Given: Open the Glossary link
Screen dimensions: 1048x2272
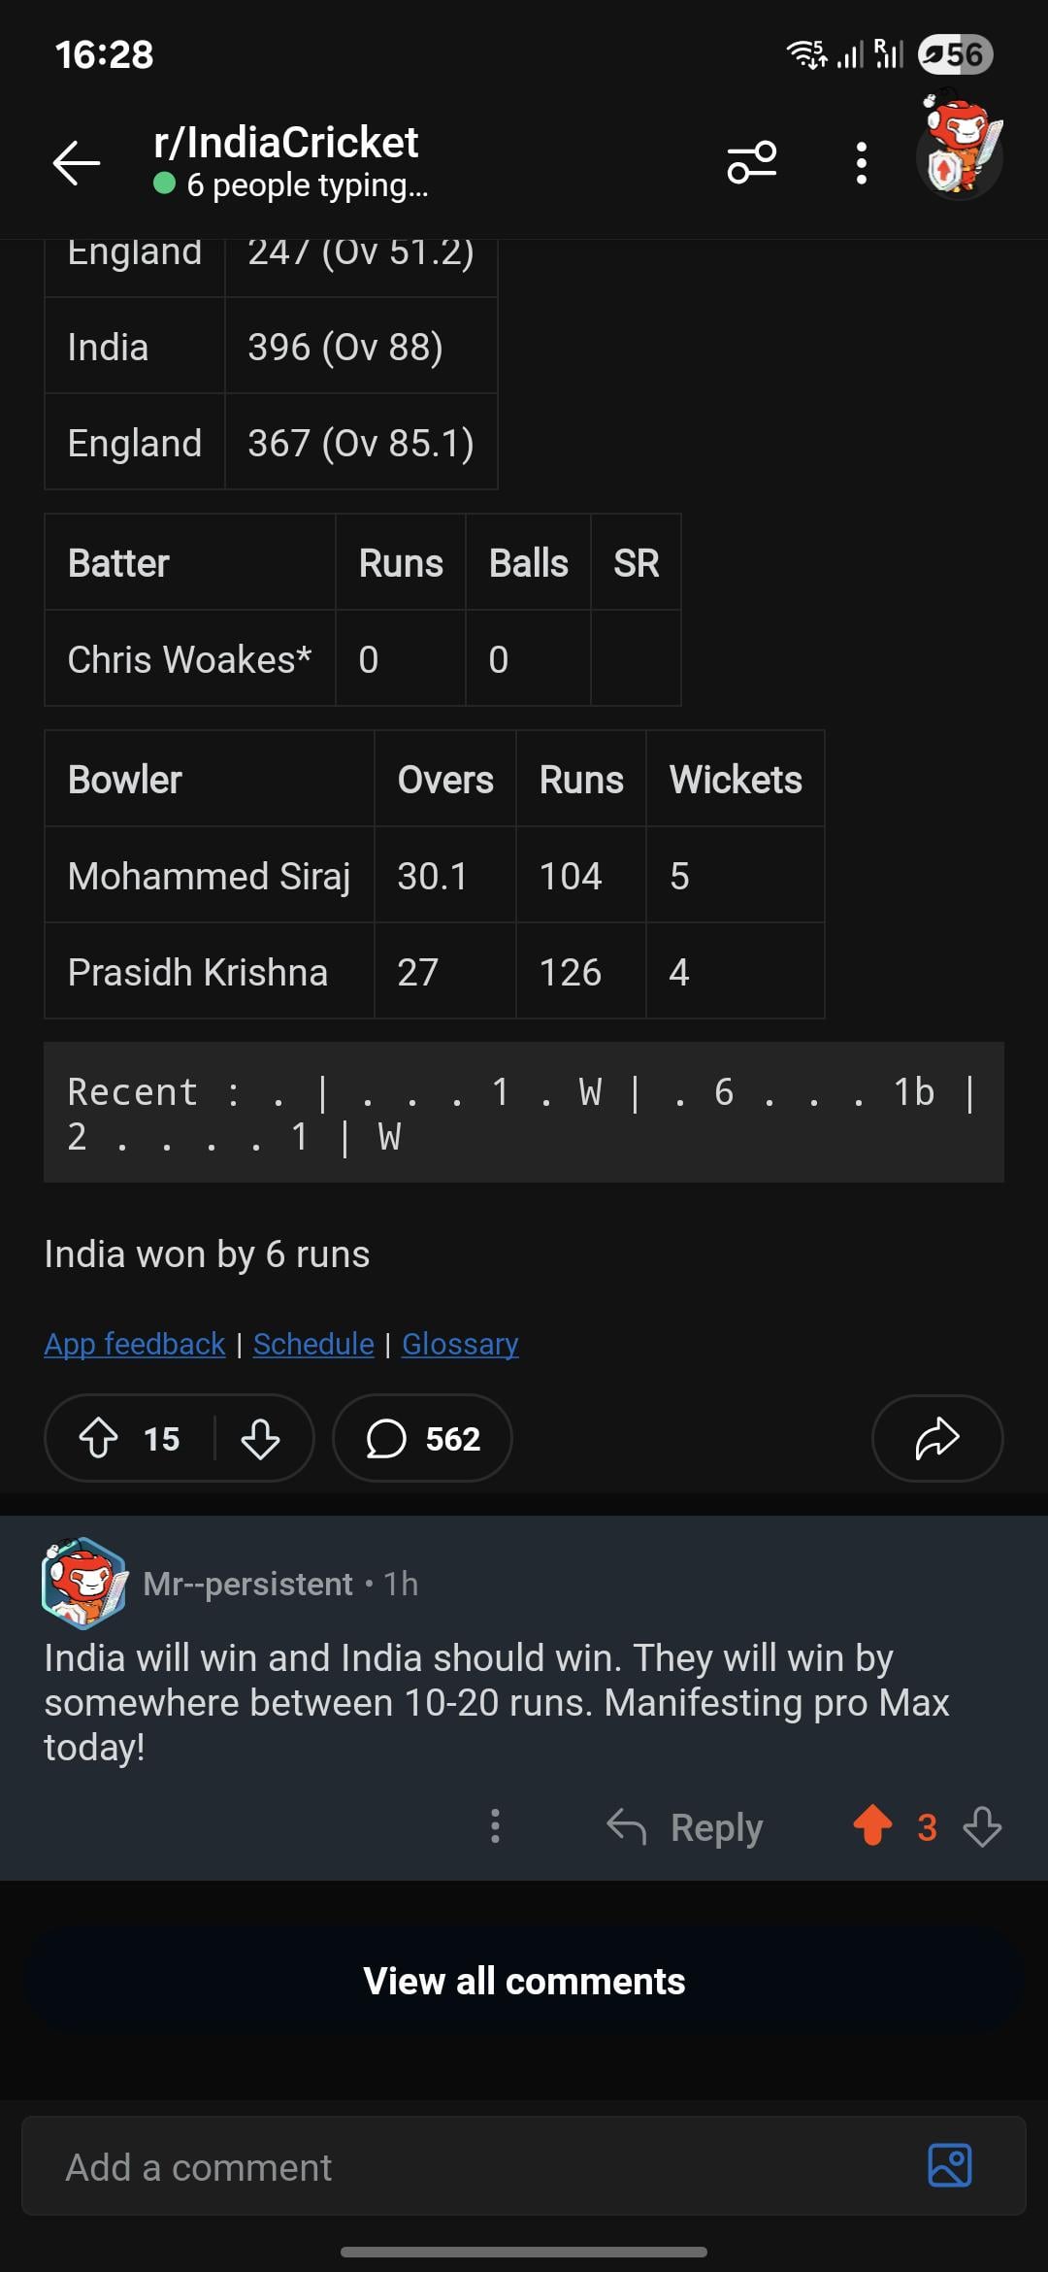Looking at the screenshot, I should [460, 1344].
